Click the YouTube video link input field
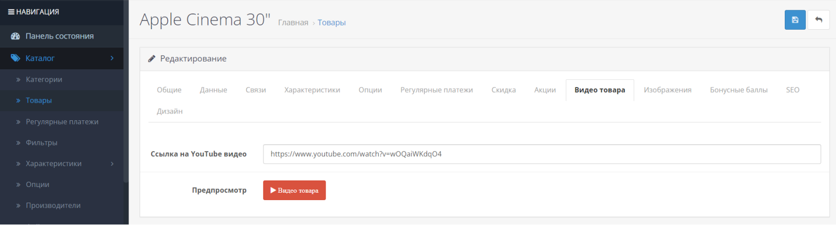Image resolution: width=836 pixels, height=225 pixels. (542, 154)
